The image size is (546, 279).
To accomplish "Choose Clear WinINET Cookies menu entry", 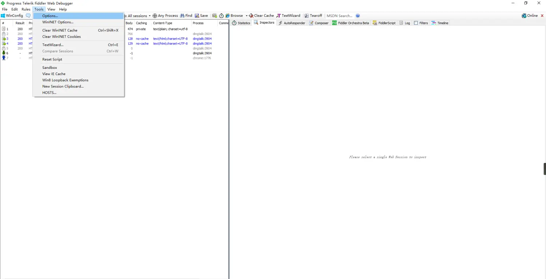I will click(x=61, y=36).
